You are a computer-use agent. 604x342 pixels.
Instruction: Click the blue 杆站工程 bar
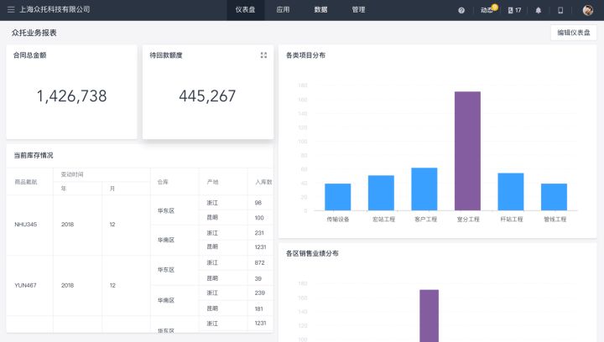coord(511,192)
